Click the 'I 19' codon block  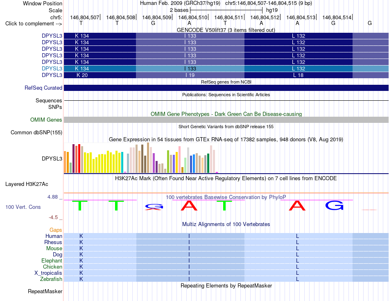click(190, 75)
